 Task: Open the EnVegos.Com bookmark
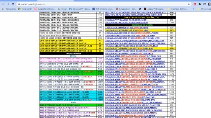pos(126,9)
